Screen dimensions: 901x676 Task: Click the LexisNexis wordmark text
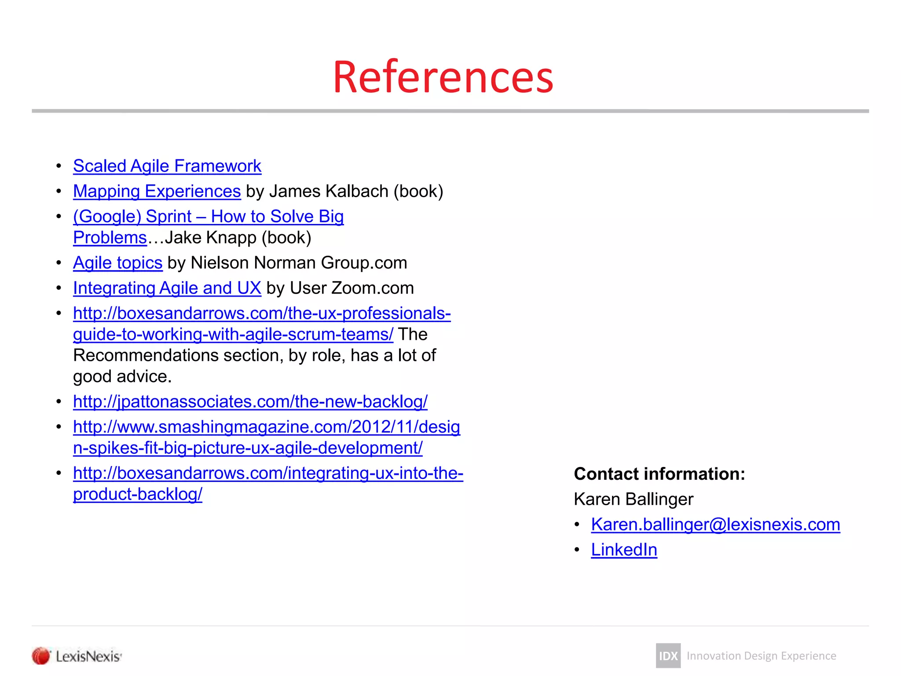click(x=88, y=656)
